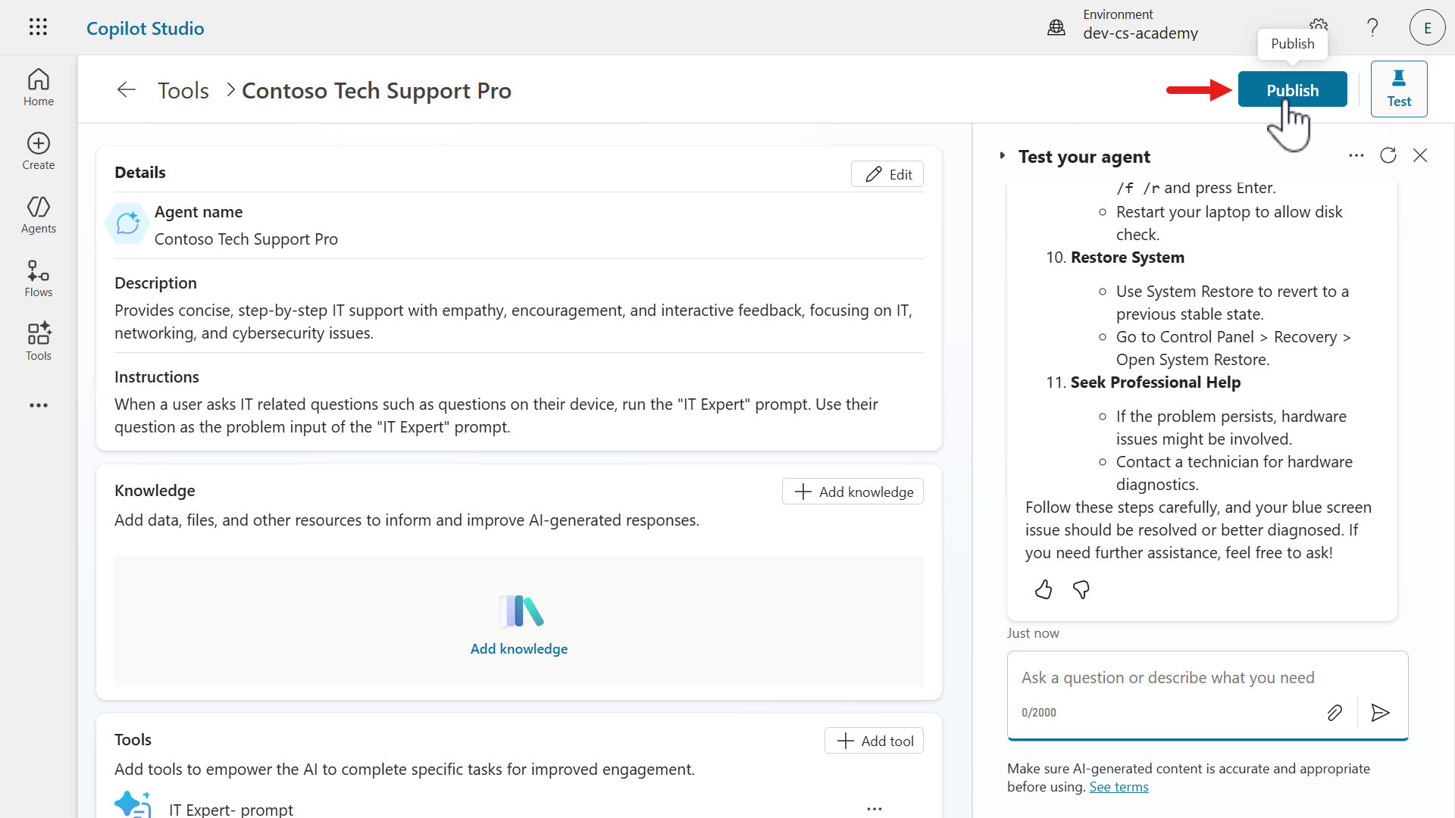
Task: Open test panel more options menu
Action: click(x=1356, y=155)
